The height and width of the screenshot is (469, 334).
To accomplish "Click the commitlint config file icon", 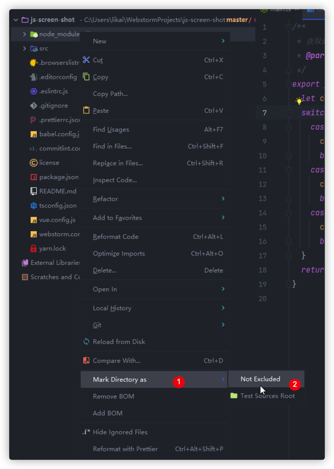I will 33,149.
